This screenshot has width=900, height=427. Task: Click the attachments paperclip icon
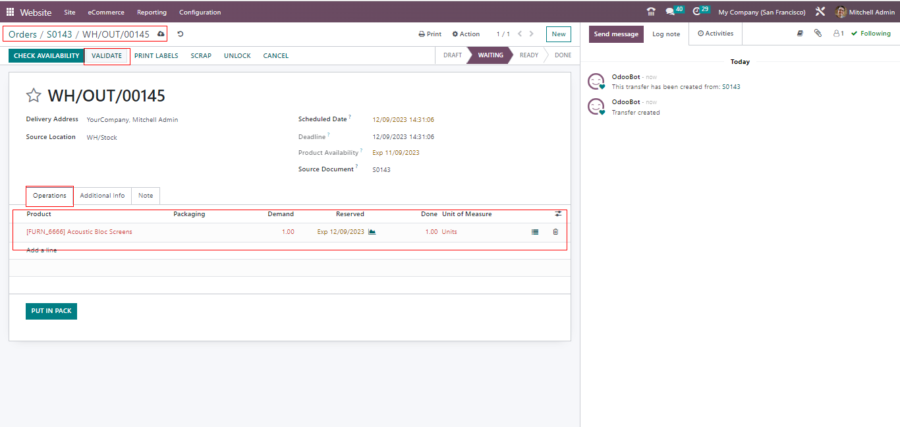point(818,34)
